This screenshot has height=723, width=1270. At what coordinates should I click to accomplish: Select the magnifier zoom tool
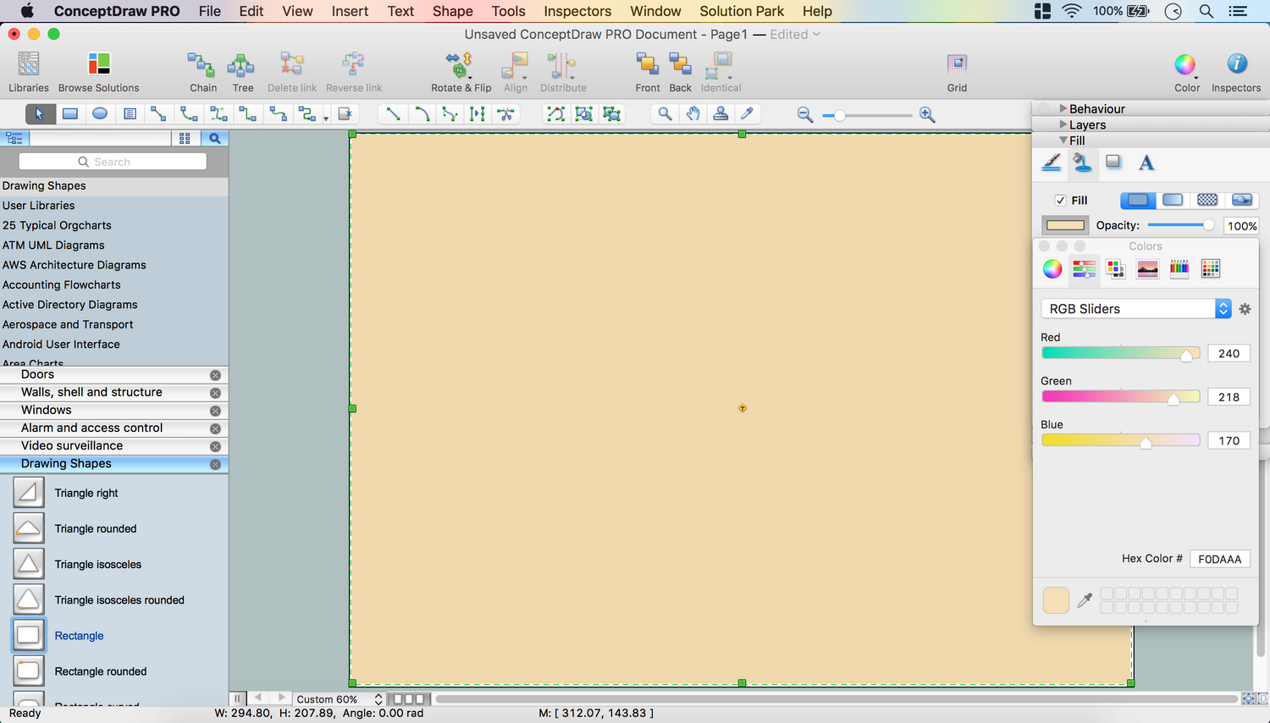click(665, 113)
